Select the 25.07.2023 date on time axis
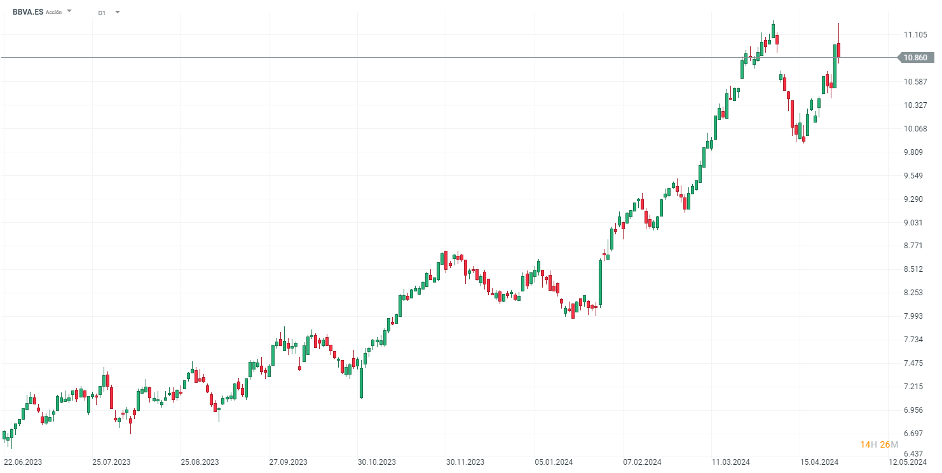The image size is (942, 473). coord(111,462)
